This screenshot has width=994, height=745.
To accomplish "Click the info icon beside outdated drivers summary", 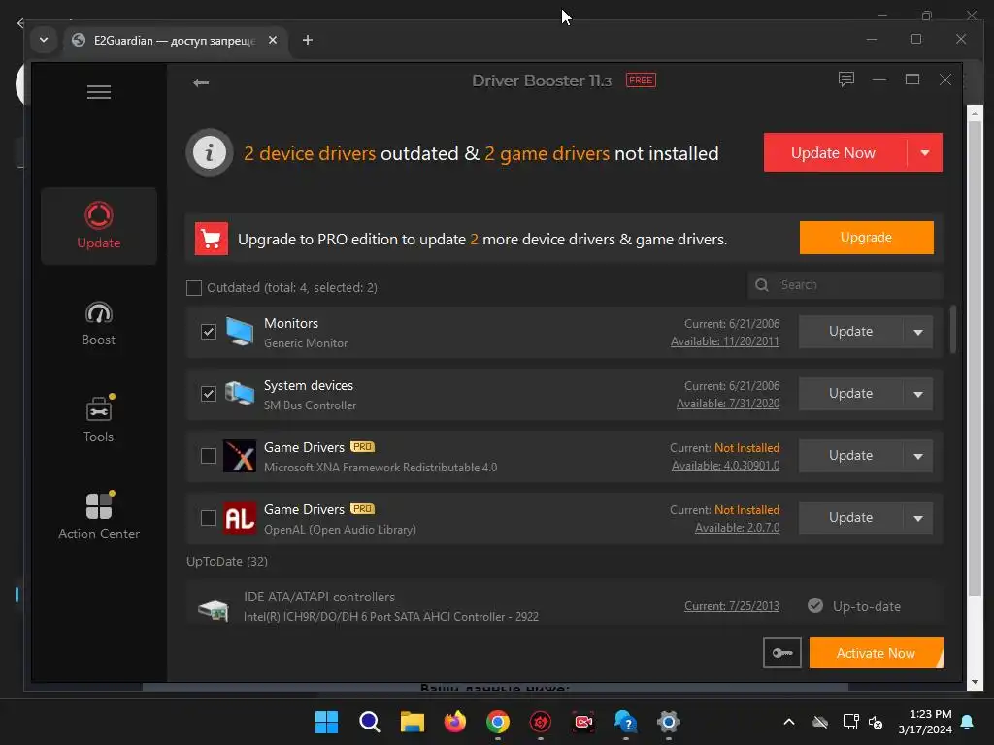I will click(x=210, y=152).
